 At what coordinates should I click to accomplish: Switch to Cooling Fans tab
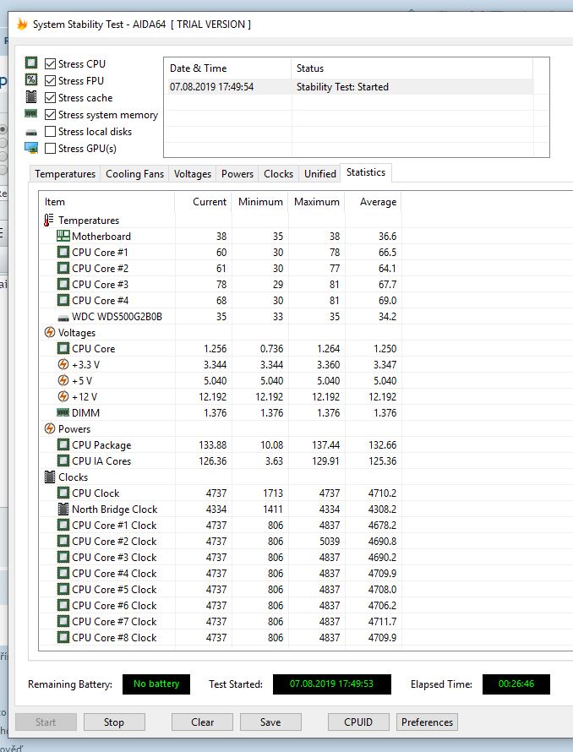(x=135, y=174)
